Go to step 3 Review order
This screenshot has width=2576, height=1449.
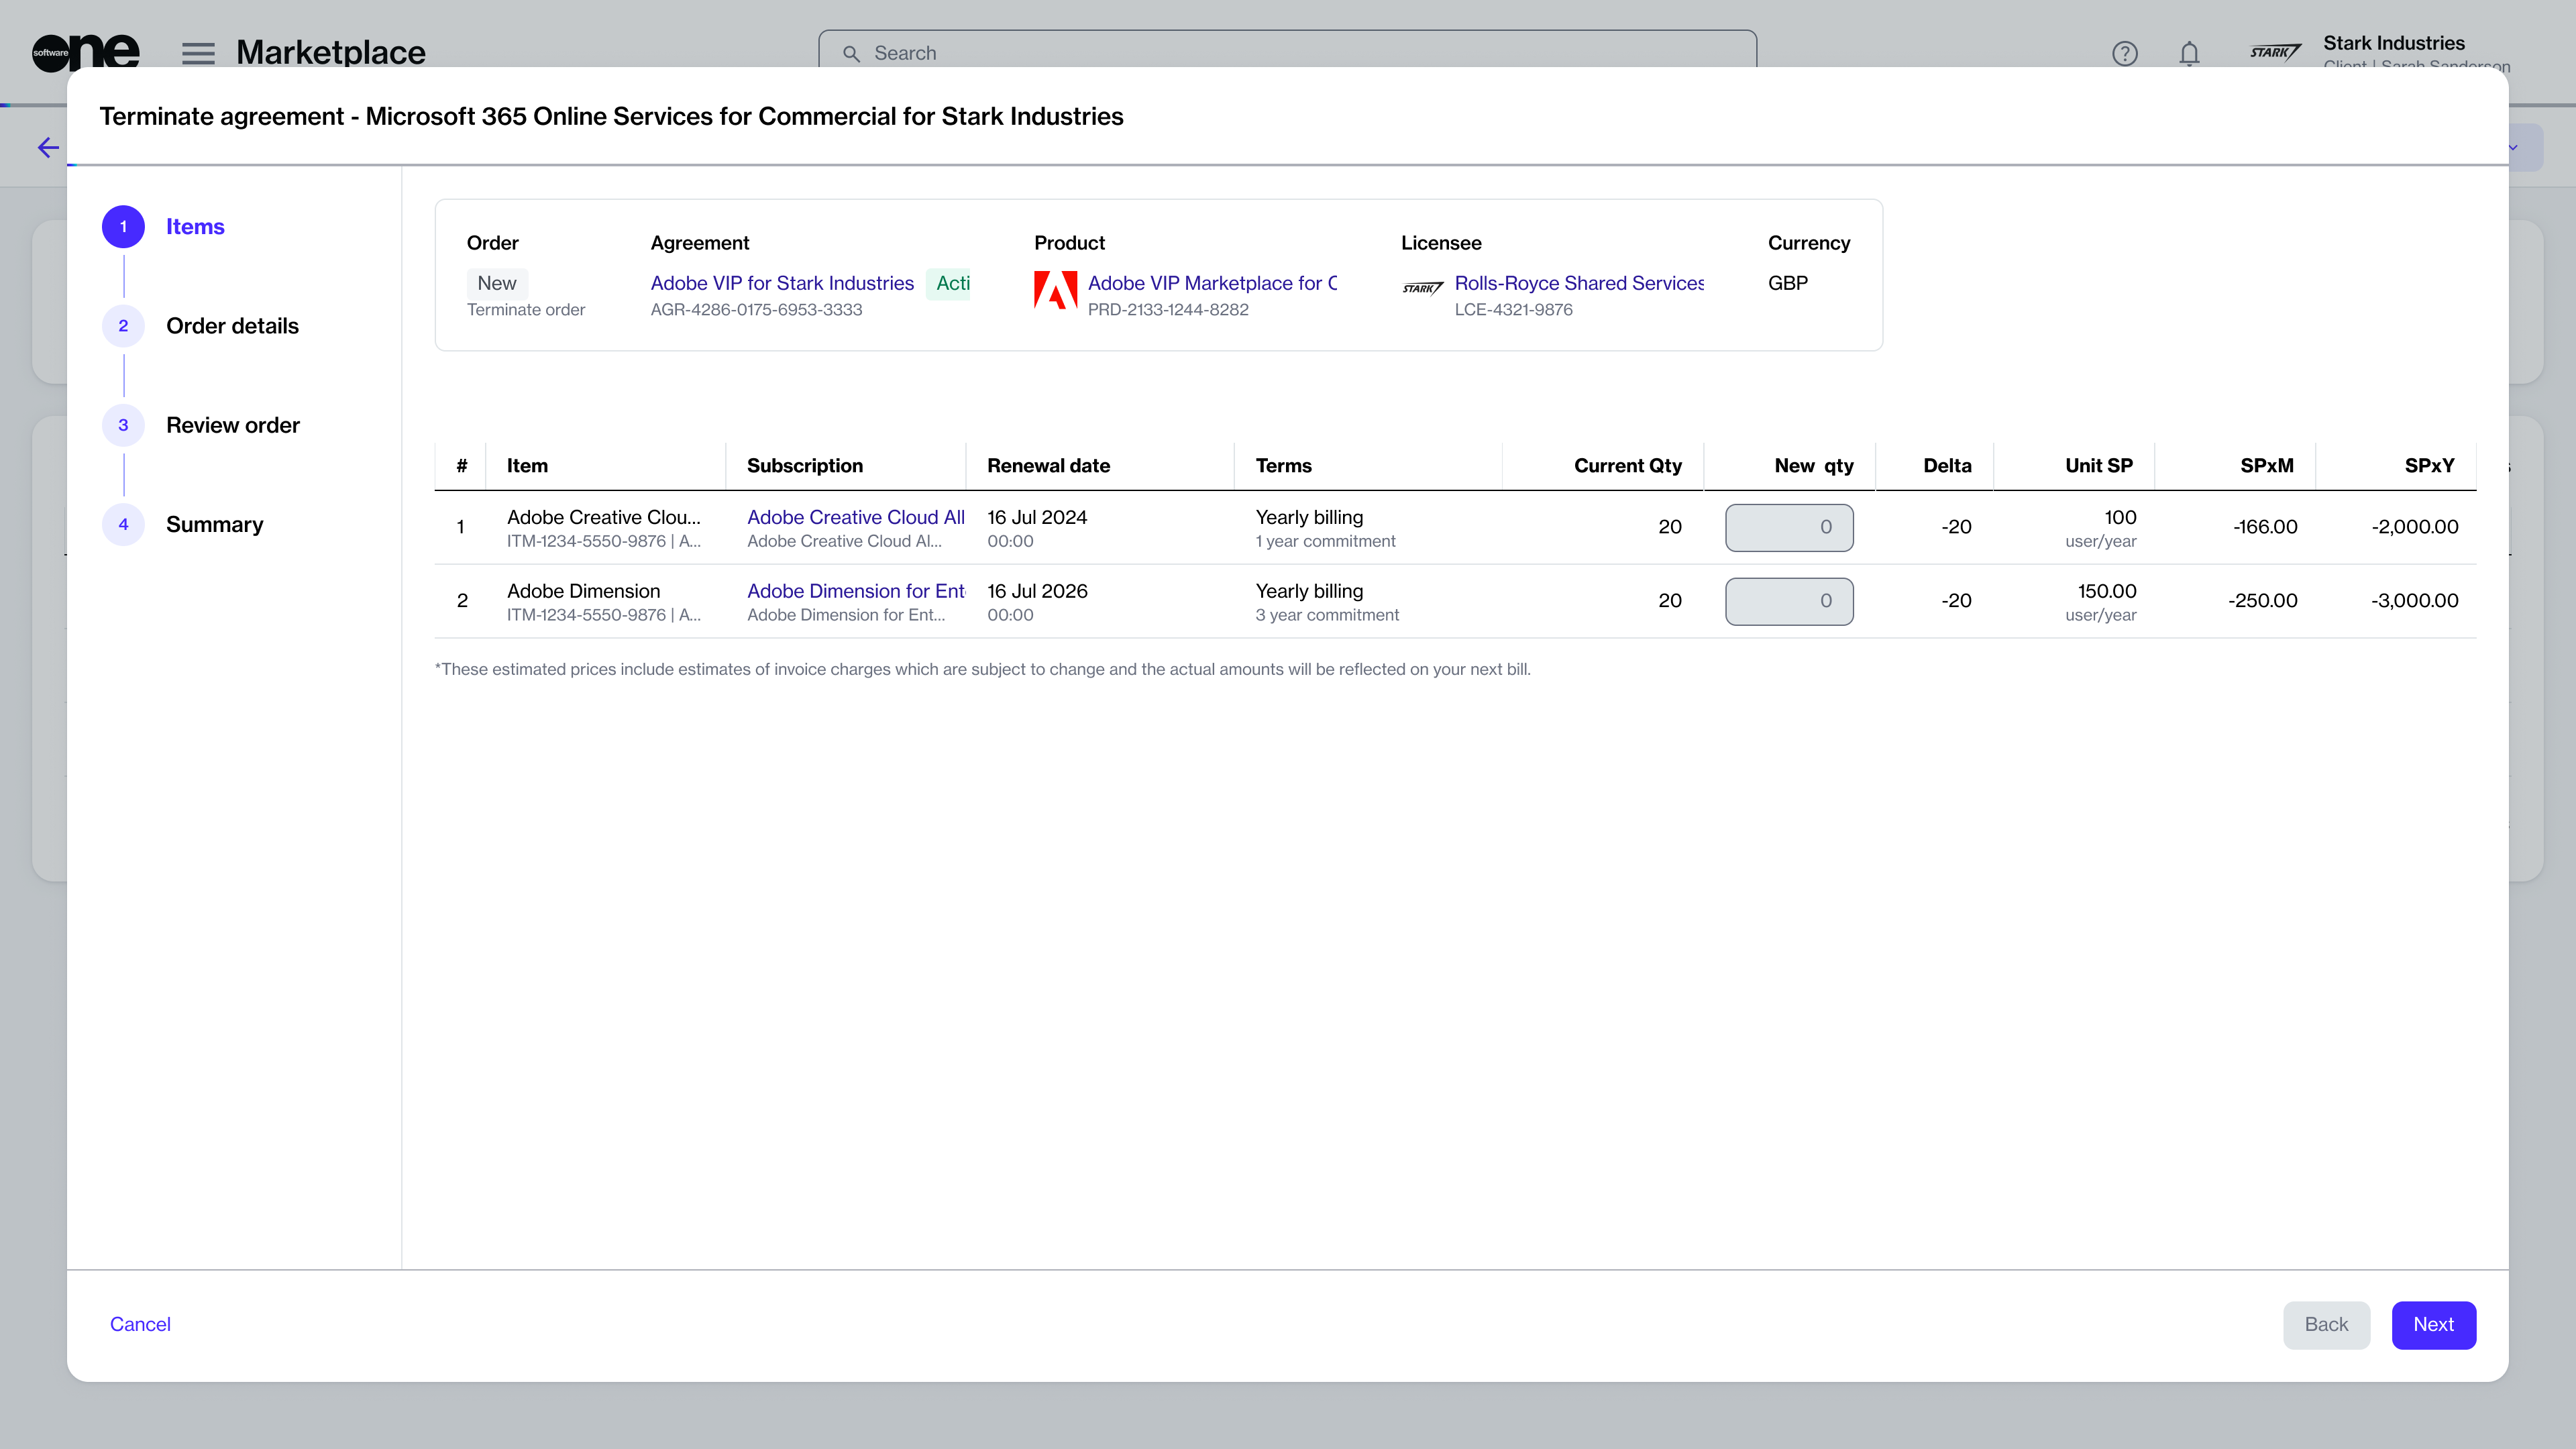[x=232, y=425]
